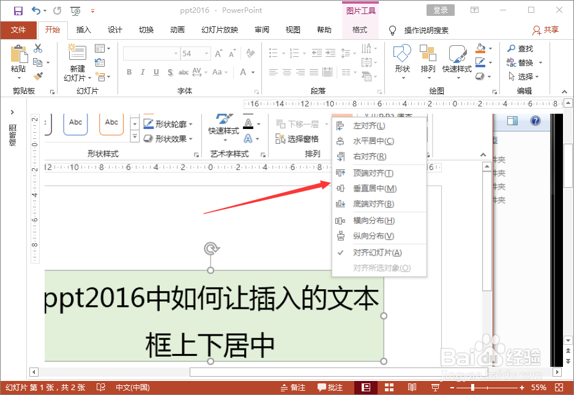The image size is (574, 395).
Task: Switch to the Design (设计) tab
Action: [x=115, y=30]
